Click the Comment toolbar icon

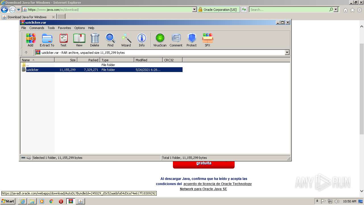[x=176, y=40]
